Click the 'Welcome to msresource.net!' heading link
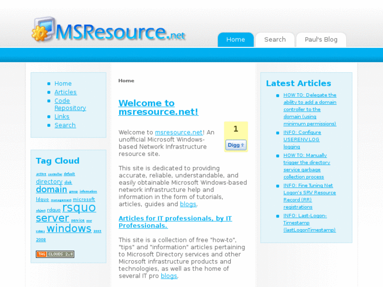The width and height of the screenshot is (383, 287). coord(158,107)
